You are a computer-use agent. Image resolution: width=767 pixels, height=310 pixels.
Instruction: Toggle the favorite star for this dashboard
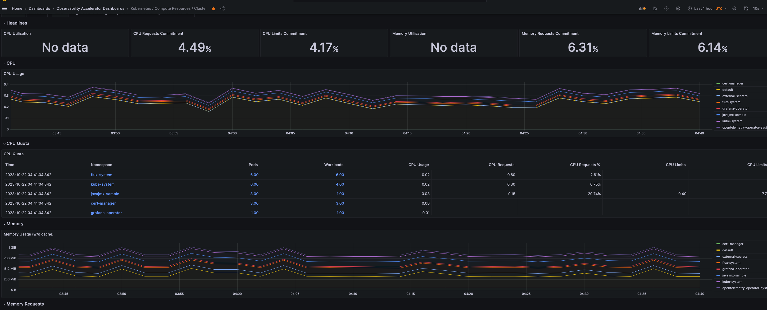pyautogui.click(x=214, y=8)
